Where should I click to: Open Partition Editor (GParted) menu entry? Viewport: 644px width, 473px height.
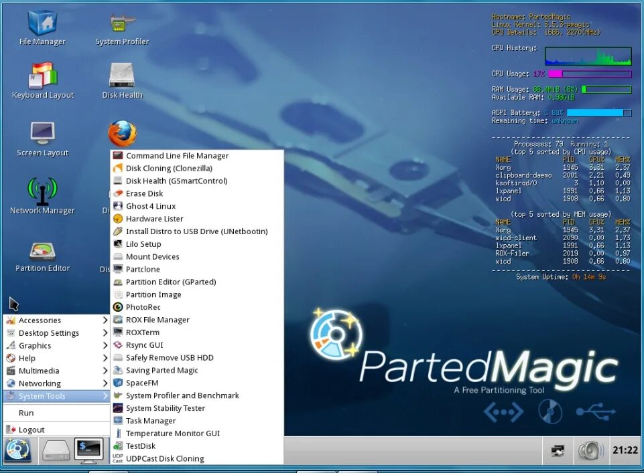click(x=197, y=282)
